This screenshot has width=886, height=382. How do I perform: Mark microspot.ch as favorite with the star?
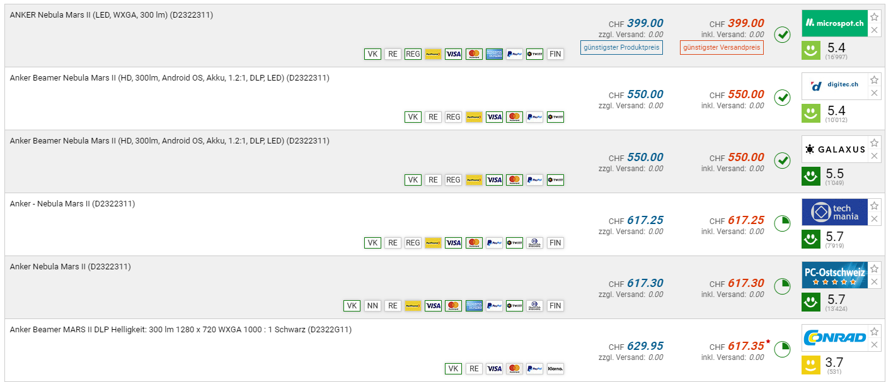(874, 17)
